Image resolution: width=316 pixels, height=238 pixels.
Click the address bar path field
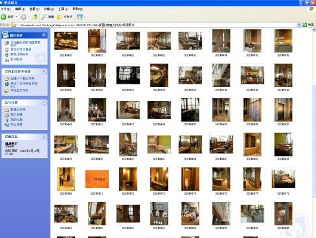point(154,25)
